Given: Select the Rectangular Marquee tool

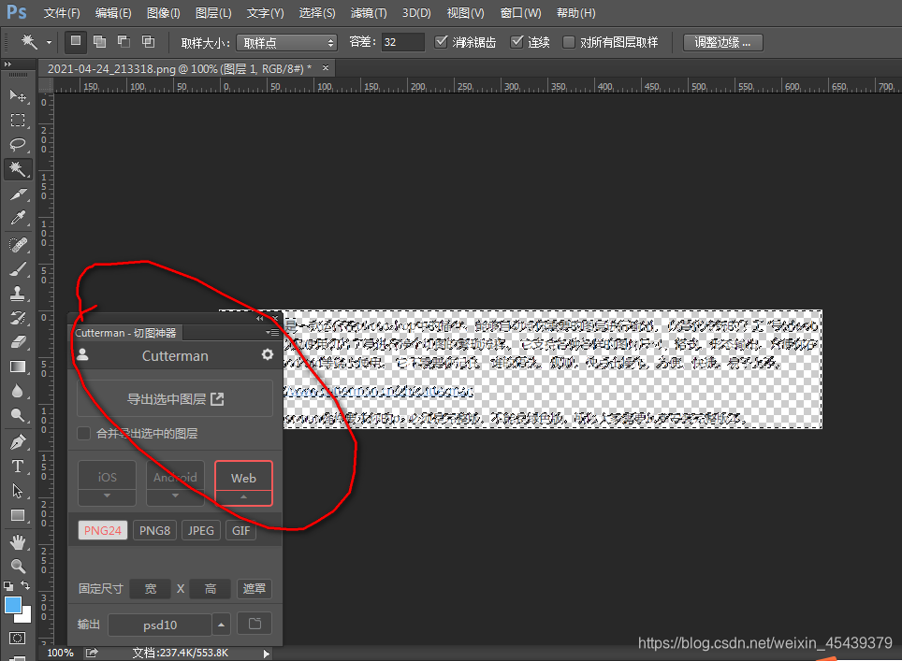Looking at the screenshot, I should point(18,120).
